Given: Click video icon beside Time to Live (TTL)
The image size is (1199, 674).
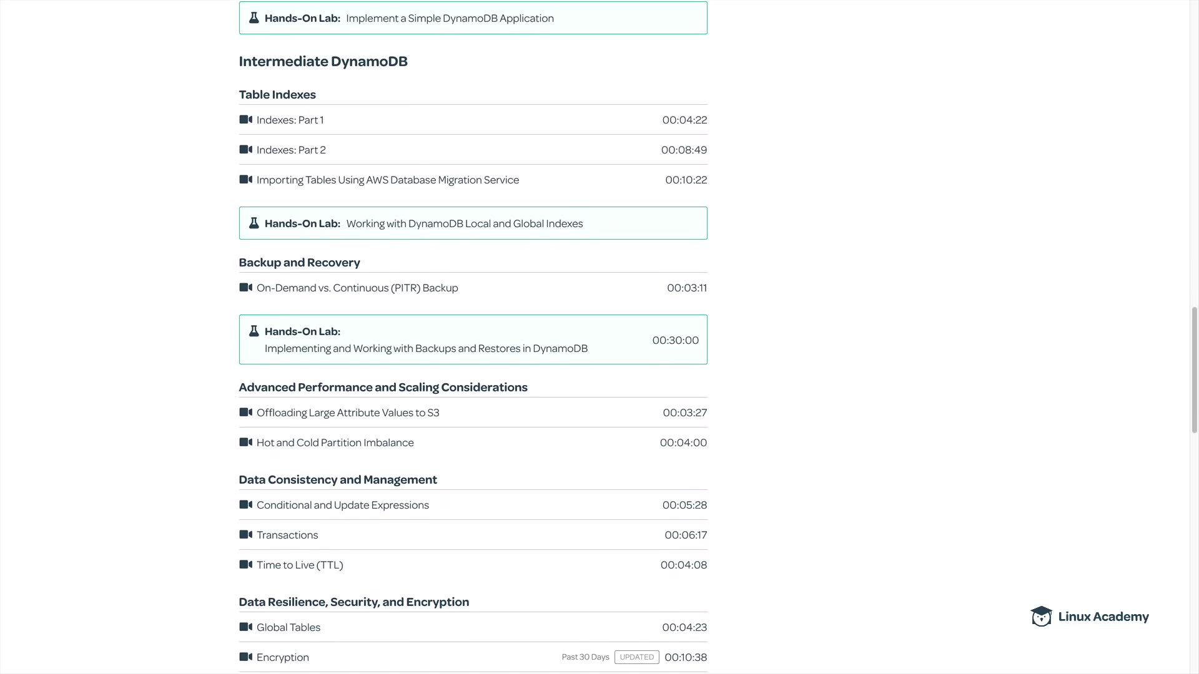Looking at the screenshot, I should [245, 565].
